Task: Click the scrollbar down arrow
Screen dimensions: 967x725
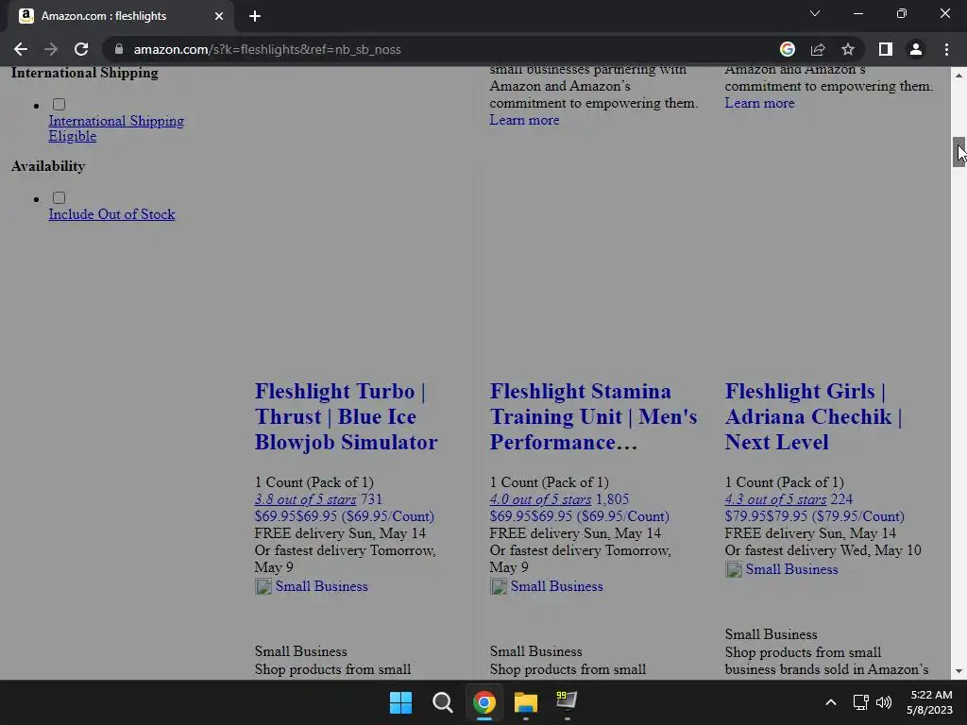Action: click(959, 671)
